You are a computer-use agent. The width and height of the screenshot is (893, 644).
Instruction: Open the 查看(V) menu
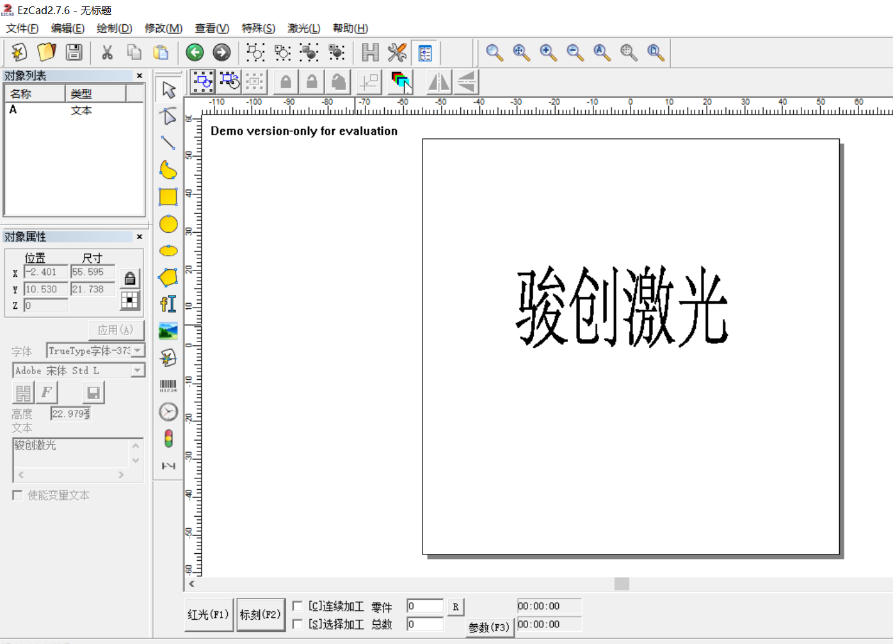click(x=212, y=28)
